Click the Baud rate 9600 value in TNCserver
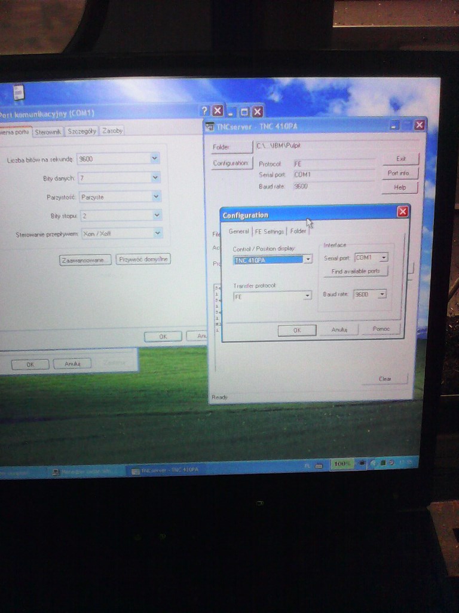This screenshot has height=613, width=459. coord(334,186)
